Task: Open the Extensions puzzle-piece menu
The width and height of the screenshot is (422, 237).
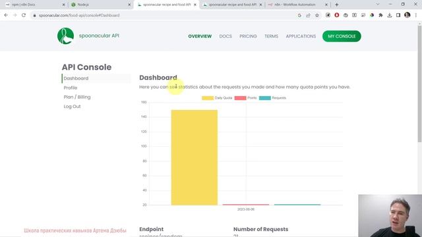Action: point(380,15)
